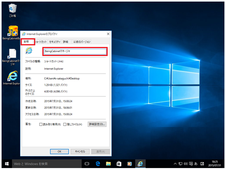Open the action center message tray icon
The width and height of the screenshot is (226, 170).
(191, 164)
